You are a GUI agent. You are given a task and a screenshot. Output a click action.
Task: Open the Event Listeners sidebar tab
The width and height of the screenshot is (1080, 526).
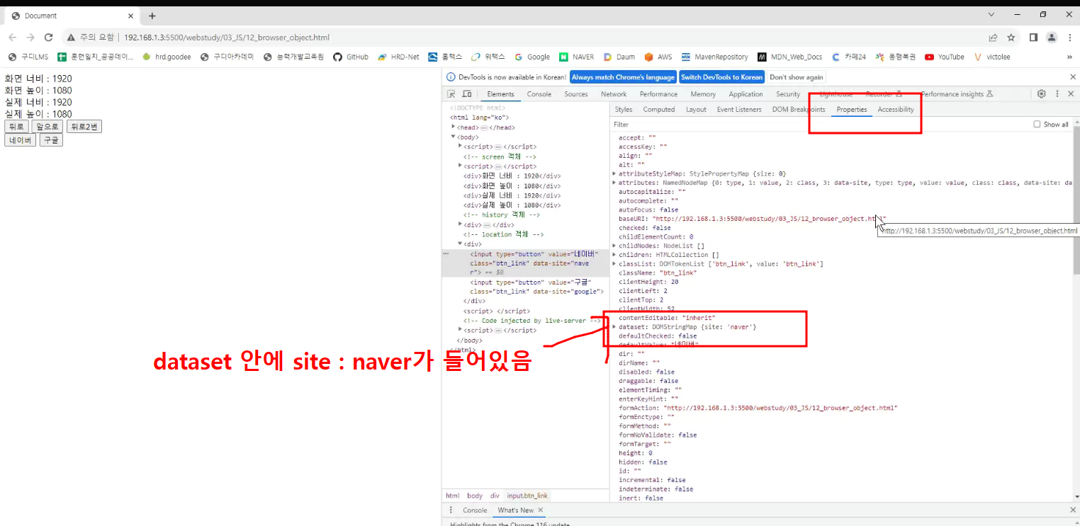pos(739,110)
